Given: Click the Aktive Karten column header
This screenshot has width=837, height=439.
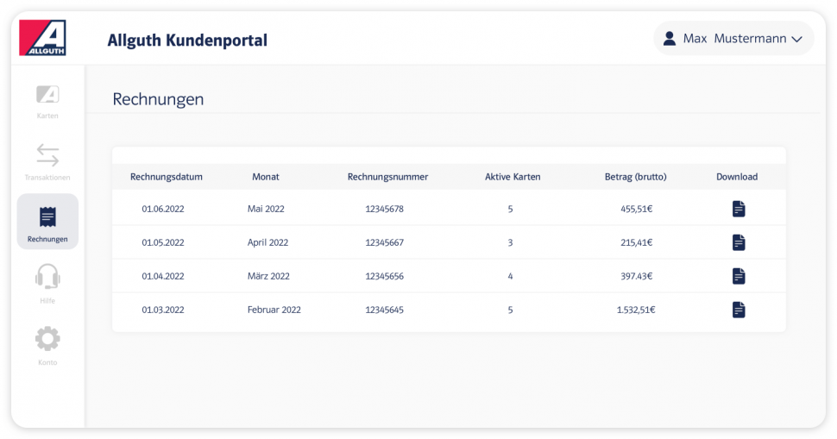Looking at the screenshot, I should (513, 177).
